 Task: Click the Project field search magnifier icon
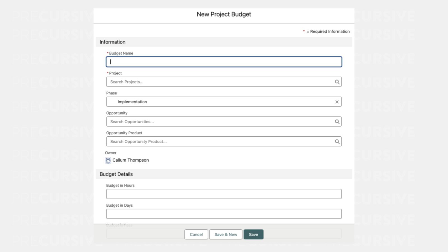click(337, 82)
